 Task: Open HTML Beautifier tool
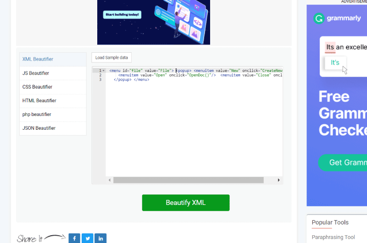tap(53, 101)
